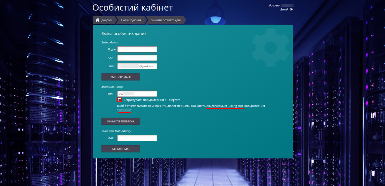Focus the MAC address input field

137,138
